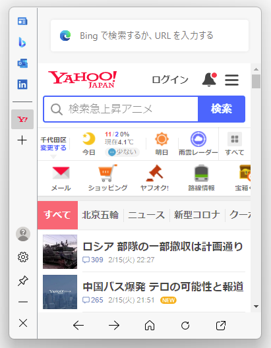Open headline 中国バス爆発 テロの可能性と報道
The image size is (271, 348).
pos(163,287)
